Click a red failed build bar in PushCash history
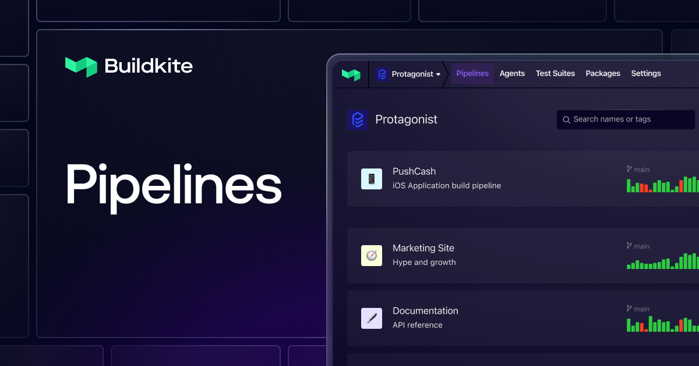 [x=641, y=187]
